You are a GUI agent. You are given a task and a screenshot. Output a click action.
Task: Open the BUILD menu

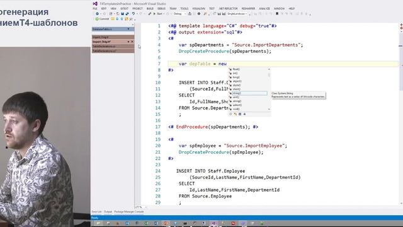click(150, 8)
